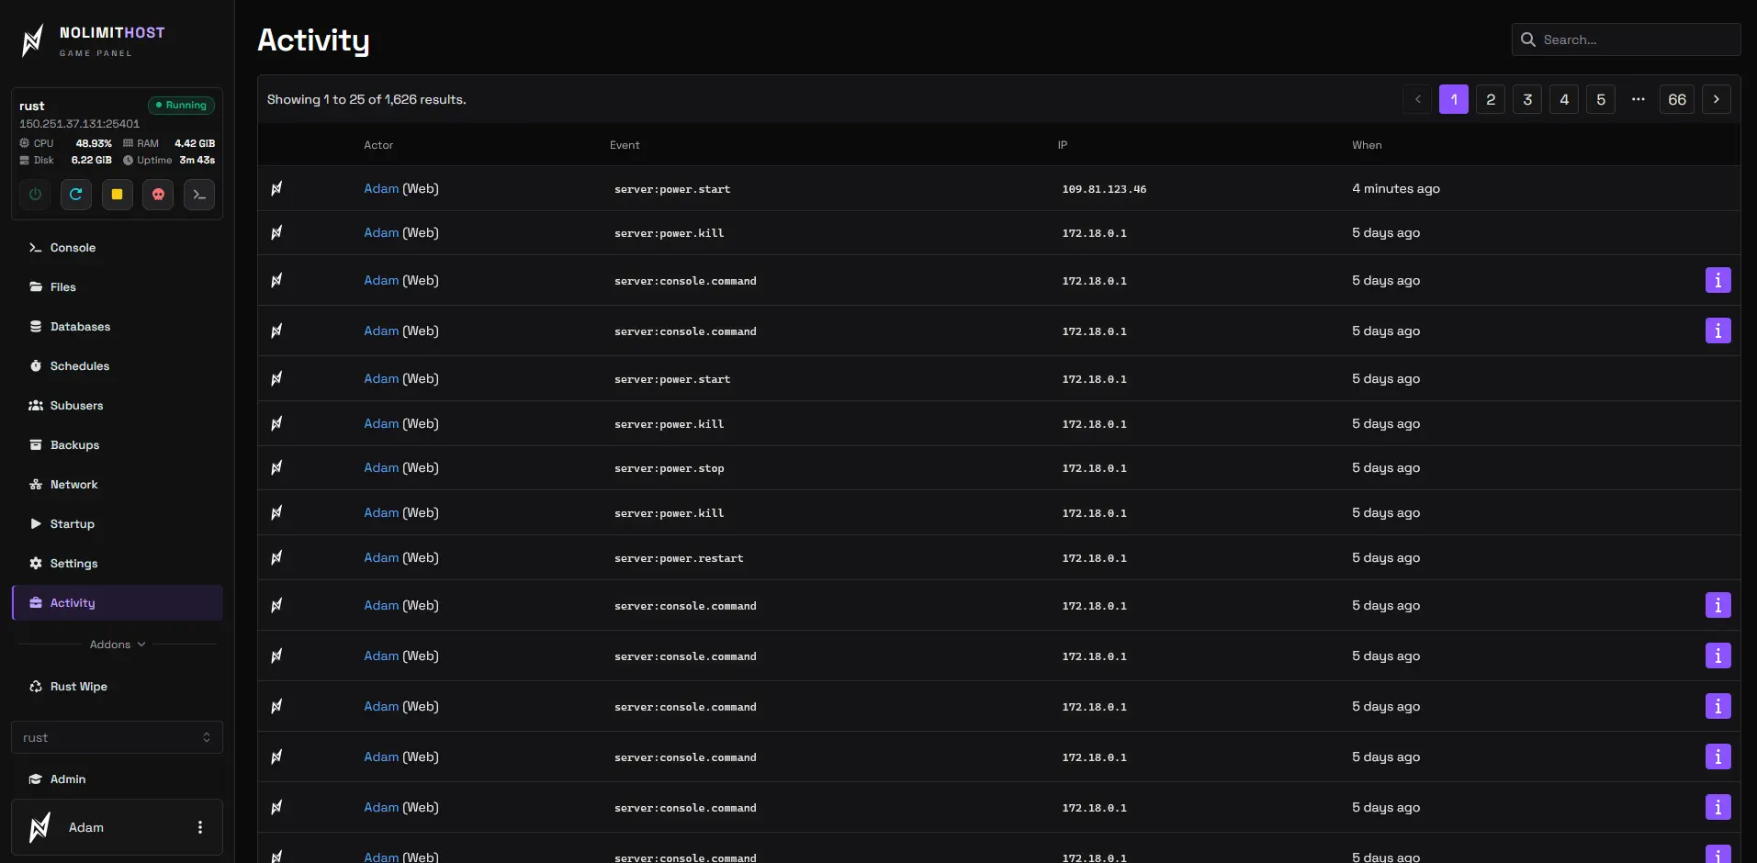Collapse the Addons section chevron
The image size is (1757, 863).
tap(141, 644)
